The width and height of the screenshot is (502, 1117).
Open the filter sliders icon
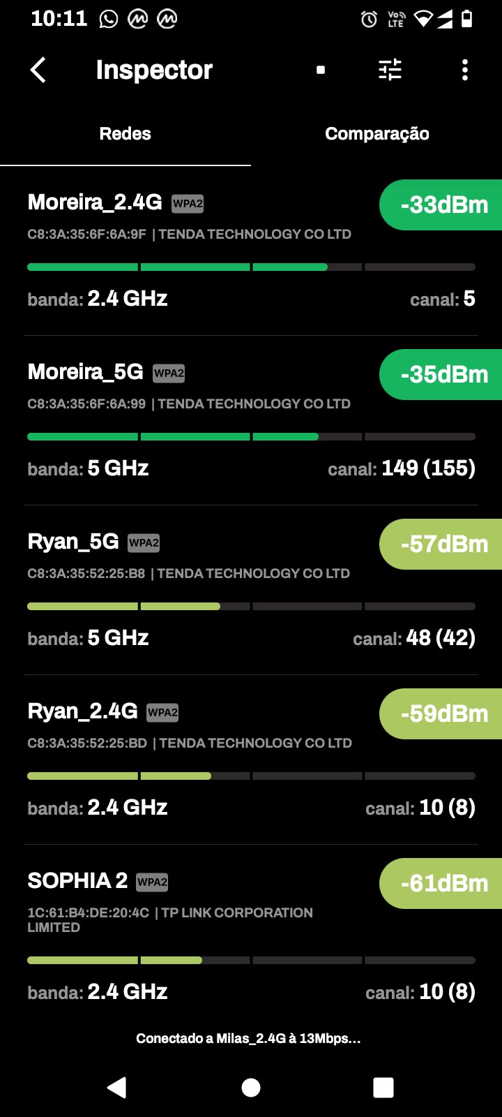(390, 70)
